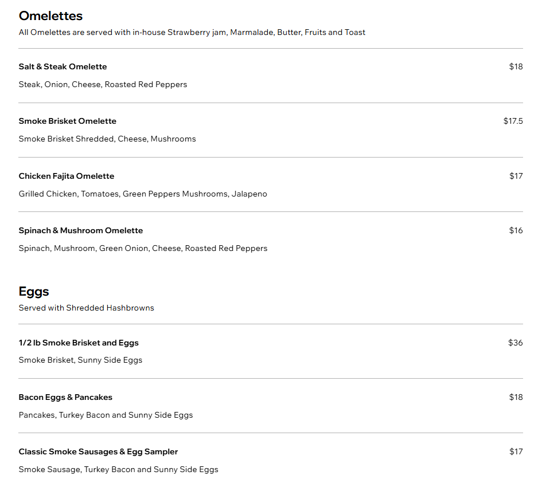Click the Omelettes section heading

point(50,16)
